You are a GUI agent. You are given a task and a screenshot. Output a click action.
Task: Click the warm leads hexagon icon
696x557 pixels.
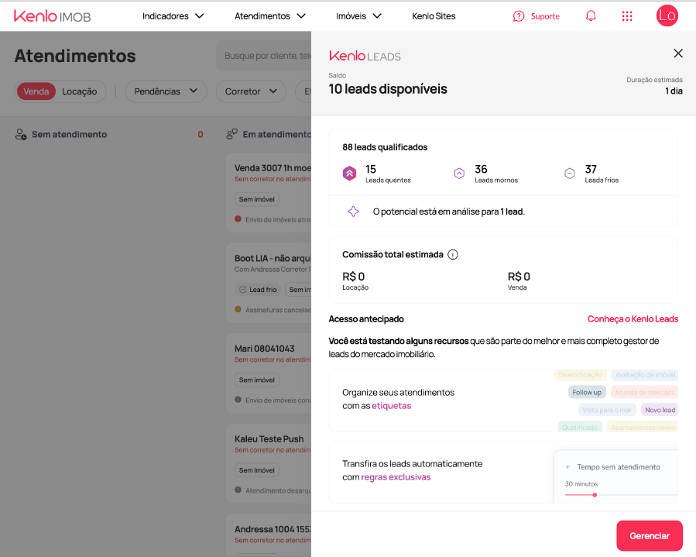459,174
